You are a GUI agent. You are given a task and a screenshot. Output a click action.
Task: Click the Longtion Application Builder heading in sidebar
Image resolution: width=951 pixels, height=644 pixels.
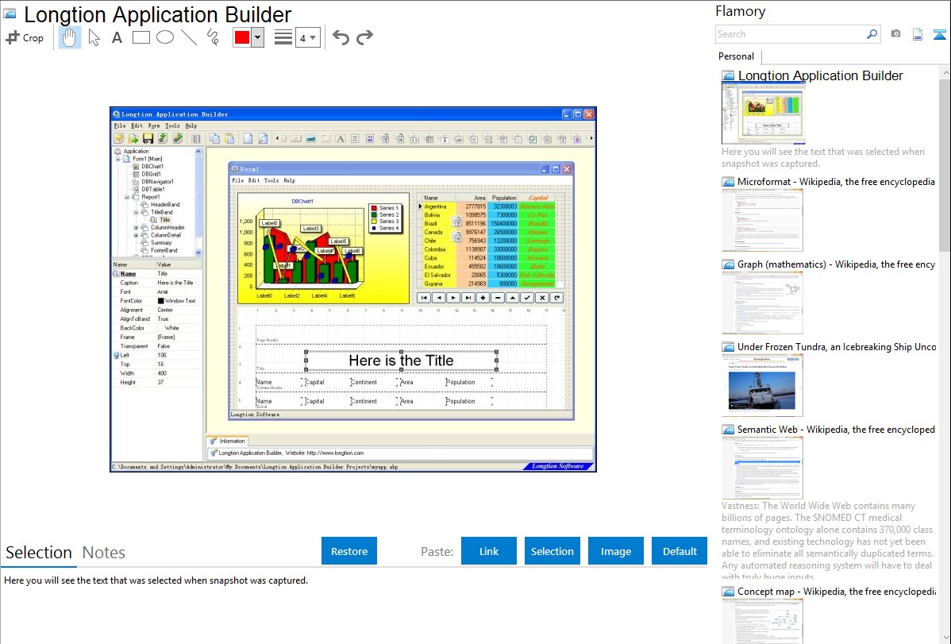tap(820, 76)
